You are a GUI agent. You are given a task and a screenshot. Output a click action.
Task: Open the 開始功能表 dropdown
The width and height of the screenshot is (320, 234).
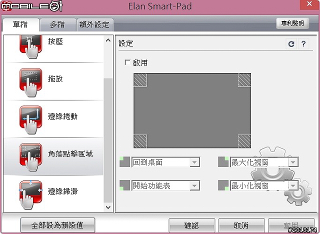(x=165, y=185)
